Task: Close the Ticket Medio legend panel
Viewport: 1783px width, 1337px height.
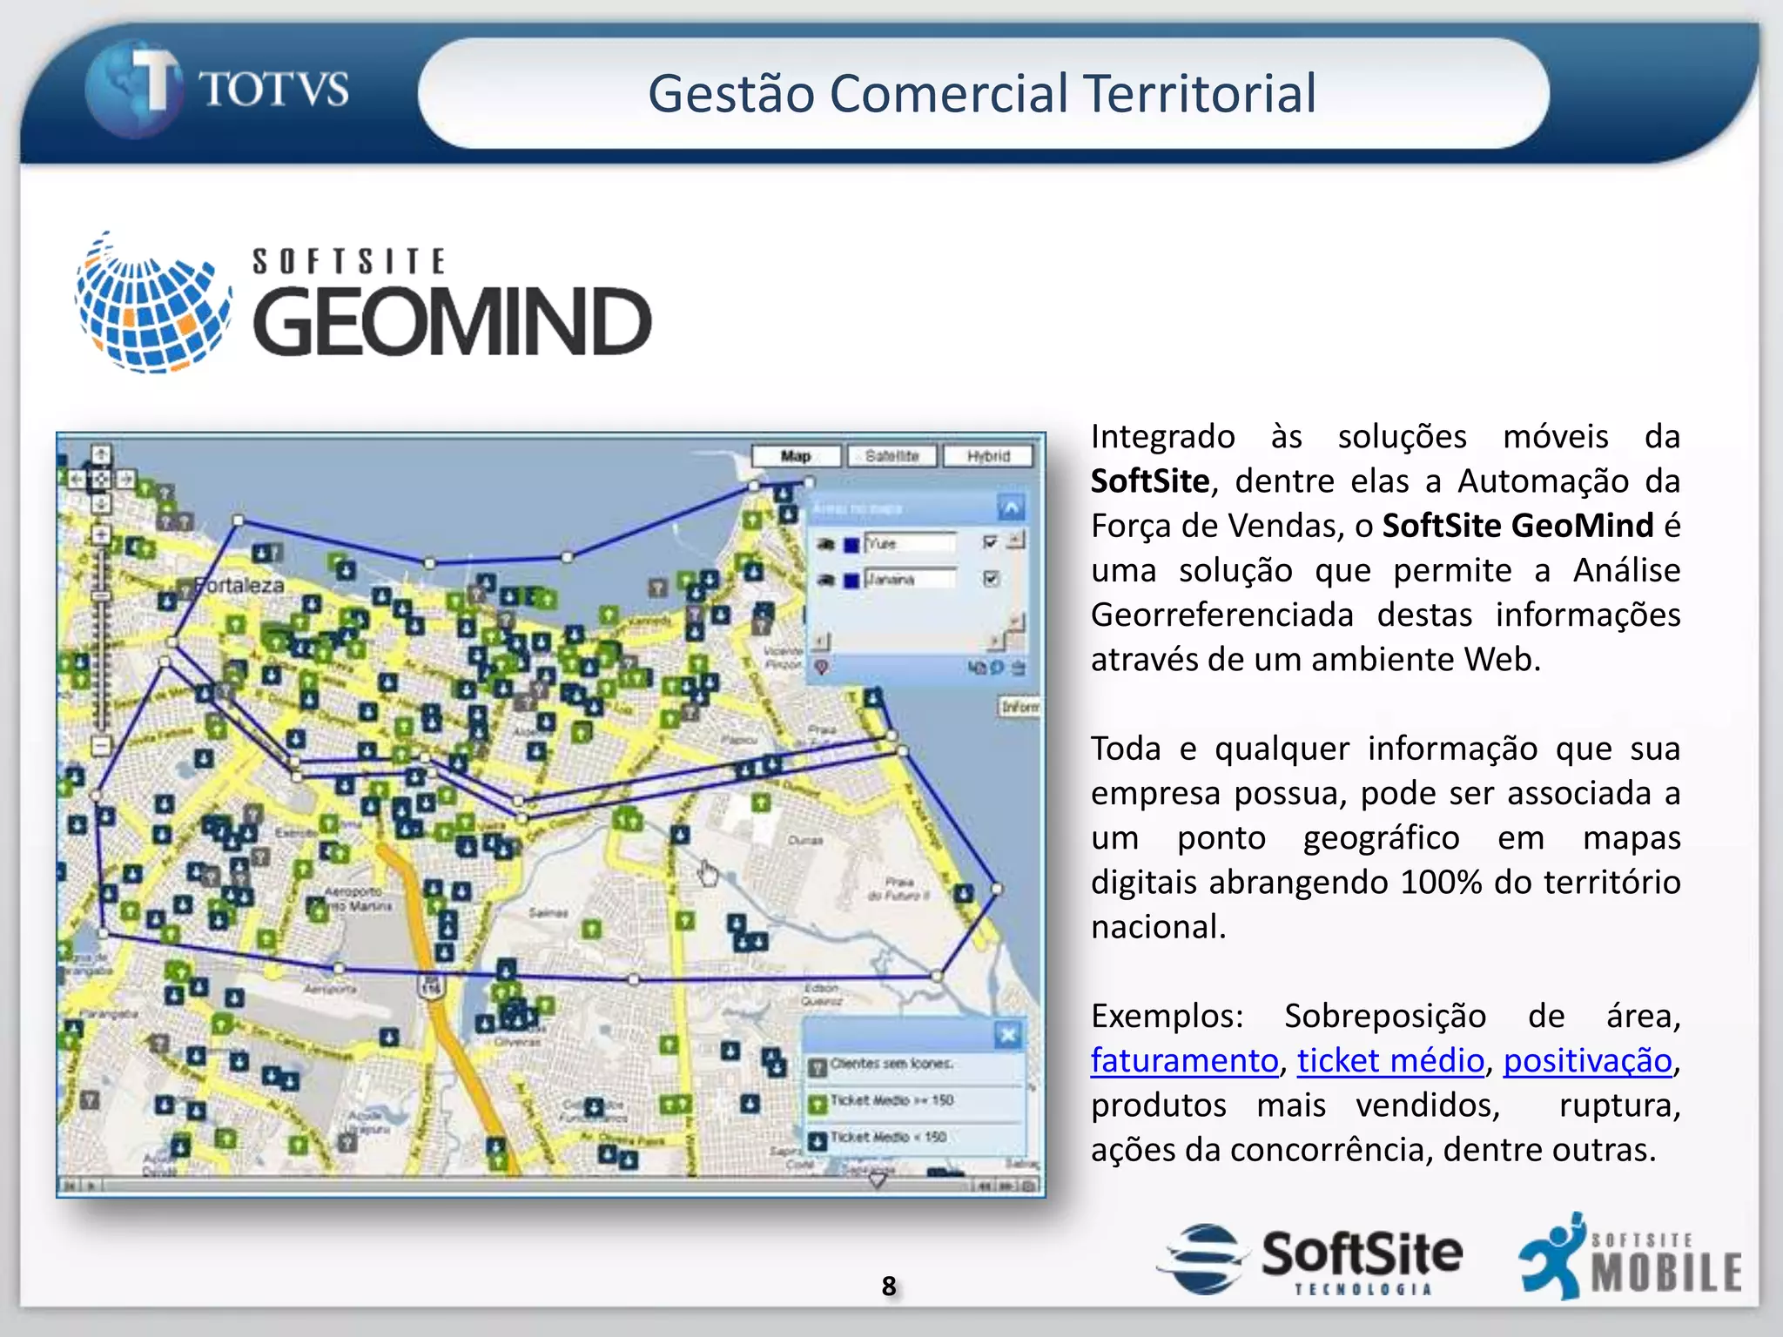Action: (1008, 1035)
